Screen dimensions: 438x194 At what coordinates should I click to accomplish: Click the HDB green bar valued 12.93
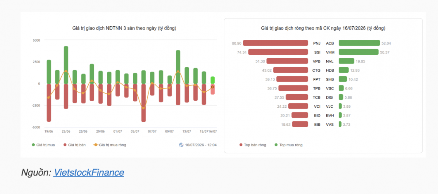tap(344, 70)
